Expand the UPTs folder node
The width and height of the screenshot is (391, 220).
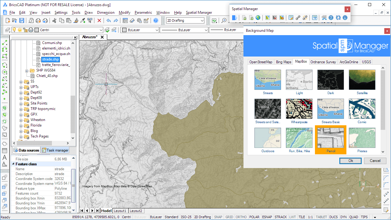(21, 87)
